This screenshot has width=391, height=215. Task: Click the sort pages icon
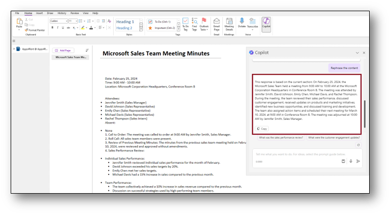coord(87,50)
